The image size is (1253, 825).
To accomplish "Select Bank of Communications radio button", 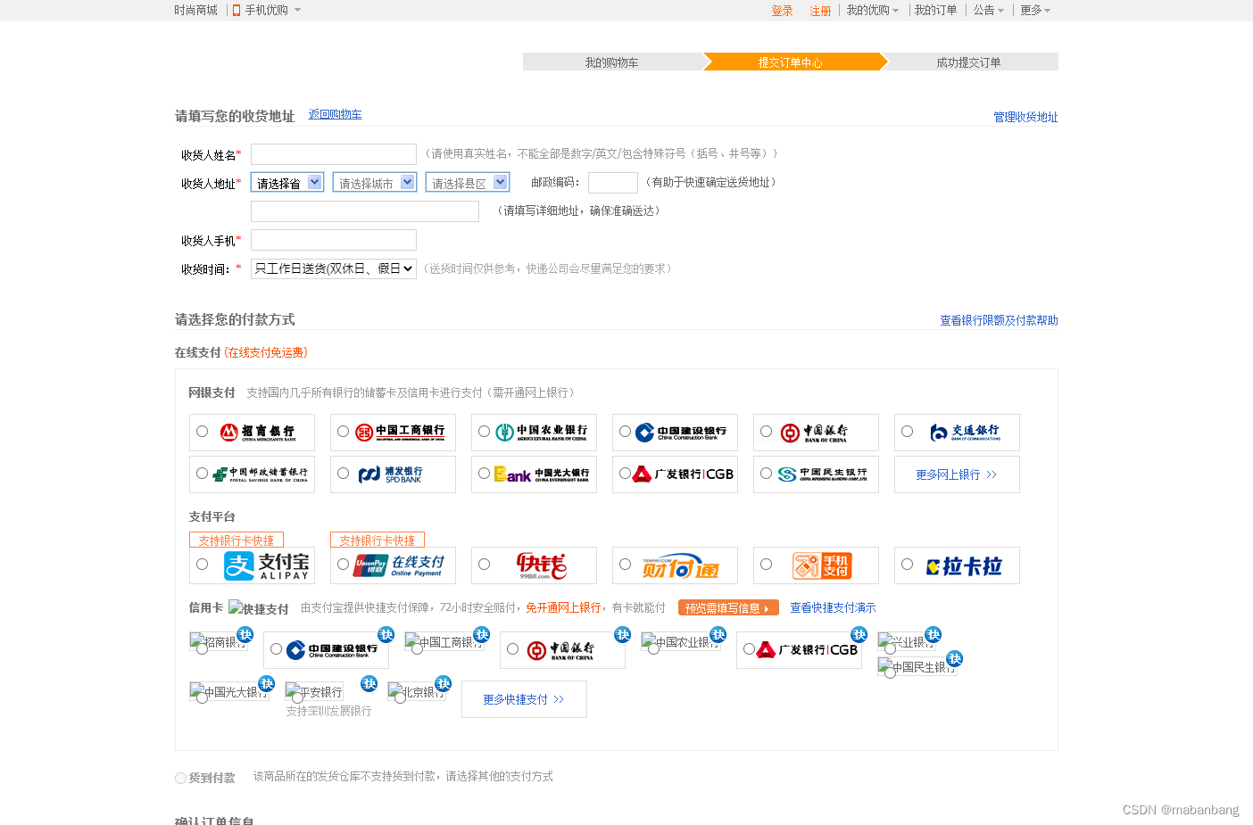I will [x=908, y=432].
